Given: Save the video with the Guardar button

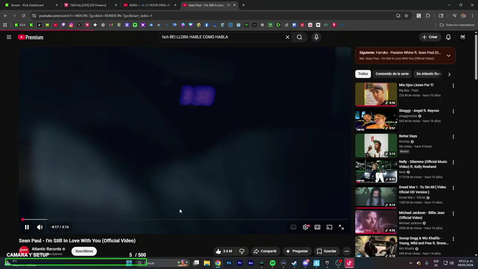Looking at the screenshot, I should 326,251.
